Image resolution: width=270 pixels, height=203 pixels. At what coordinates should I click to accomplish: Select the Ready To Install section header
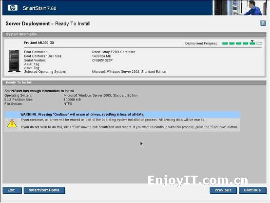[135, 82]
